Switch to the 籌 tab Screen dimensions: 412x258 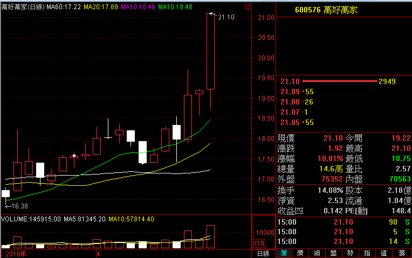(x=402, y=253)
